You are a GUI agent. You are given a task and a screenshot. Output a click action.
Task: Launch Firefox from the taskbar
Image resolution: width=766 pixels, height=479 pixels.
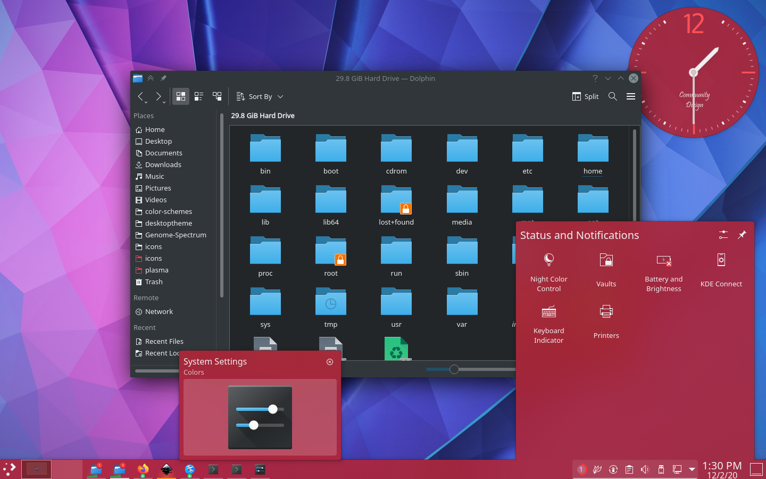coord(143,469)
